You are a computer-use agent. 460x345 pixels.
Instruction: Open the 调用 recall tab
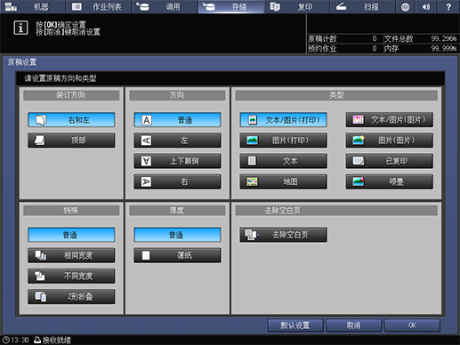tap(165, 6)
